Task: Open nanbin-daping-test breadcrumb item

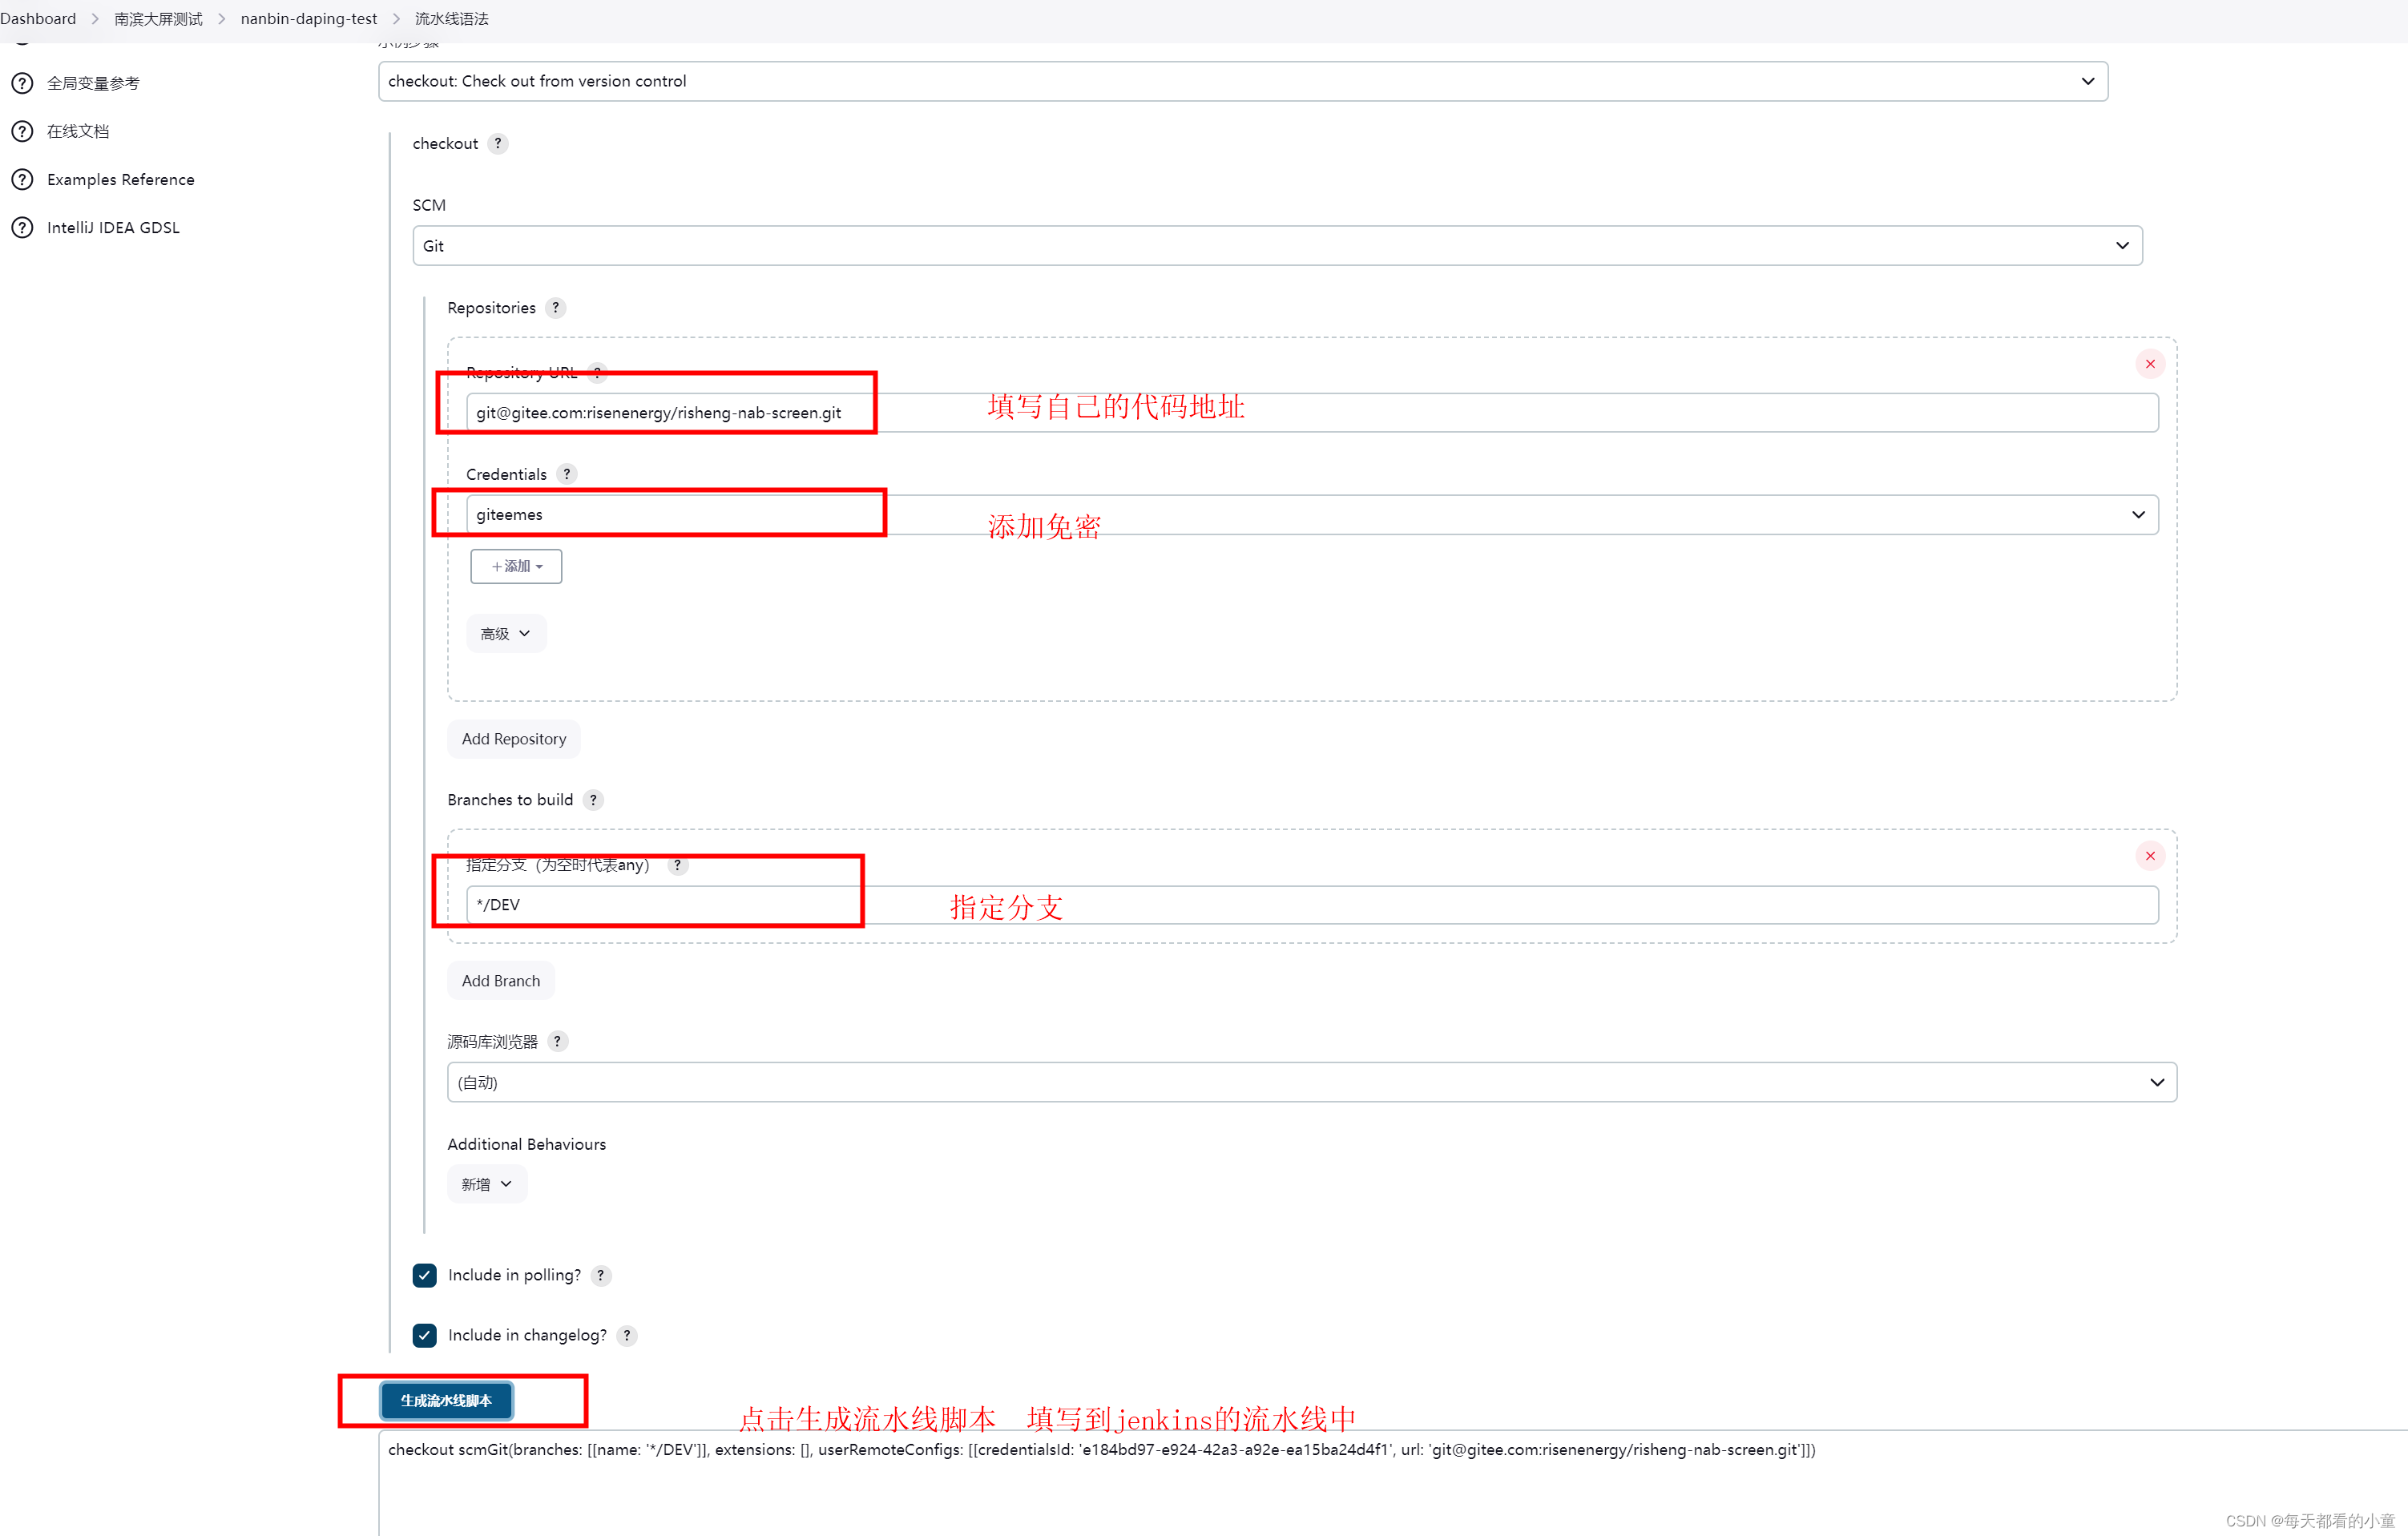Action: pyautogui.click(x=308, y=18)
